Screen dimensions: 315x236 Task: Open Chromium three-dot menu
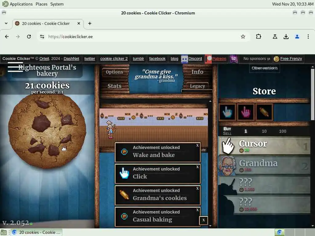pyautogui.click(x=308, y=37)
